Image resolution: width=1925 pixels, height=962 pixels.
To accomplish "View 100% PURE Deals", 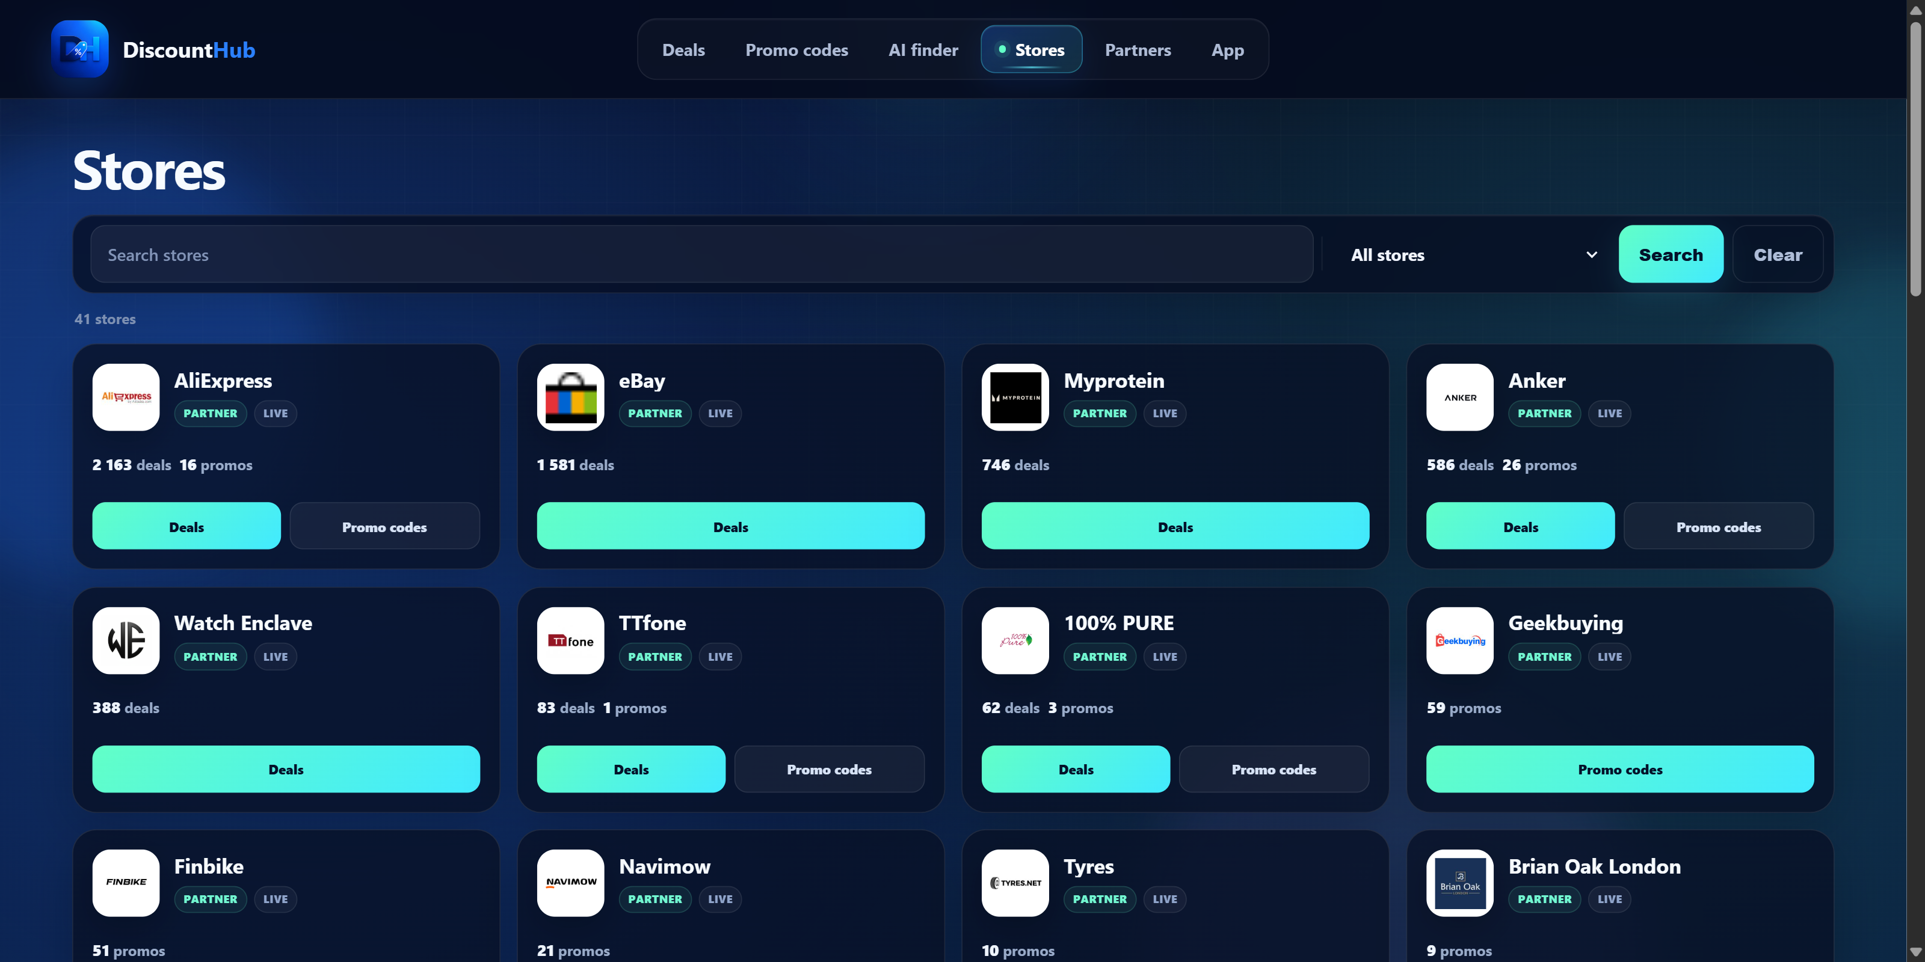I will pyautogui.click(x=1076, y=770).
